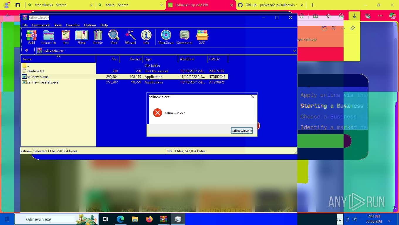This screenshot has height=225, width=399.
Task: Run the Test archive tool
Action: pos(66,37)
